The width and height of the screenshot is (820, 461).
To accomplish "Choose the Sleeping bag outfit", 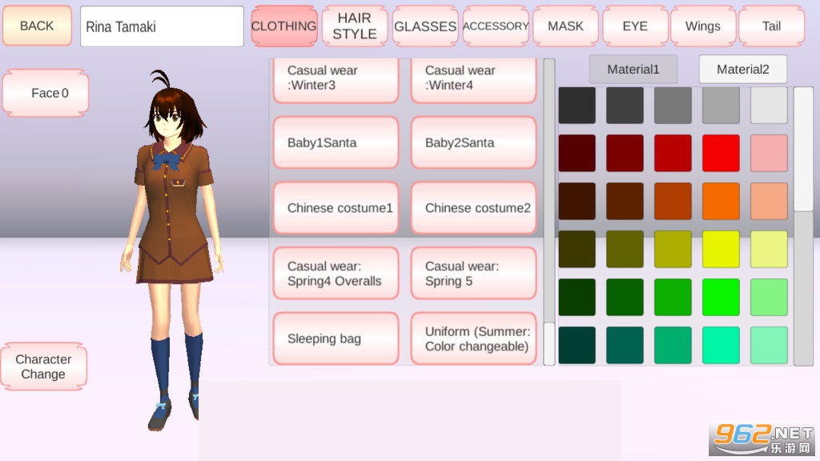I will (336, 339).
